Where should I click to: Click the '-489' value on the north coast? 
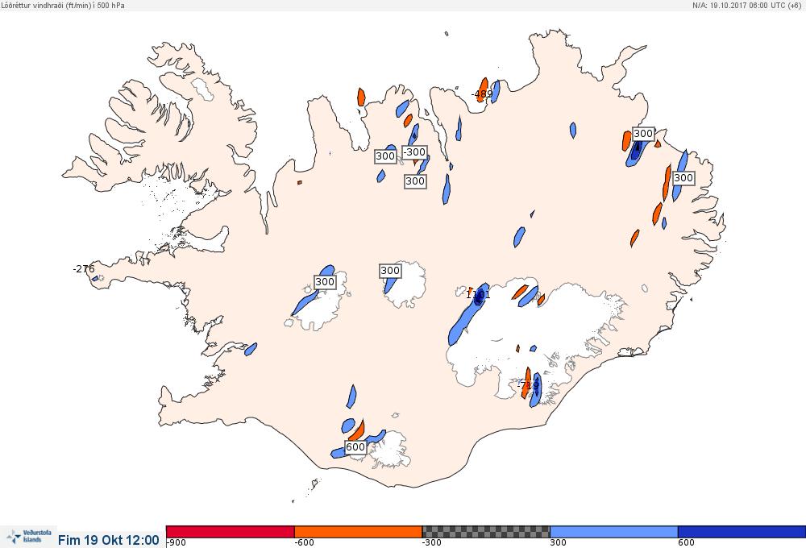[482, 93]
